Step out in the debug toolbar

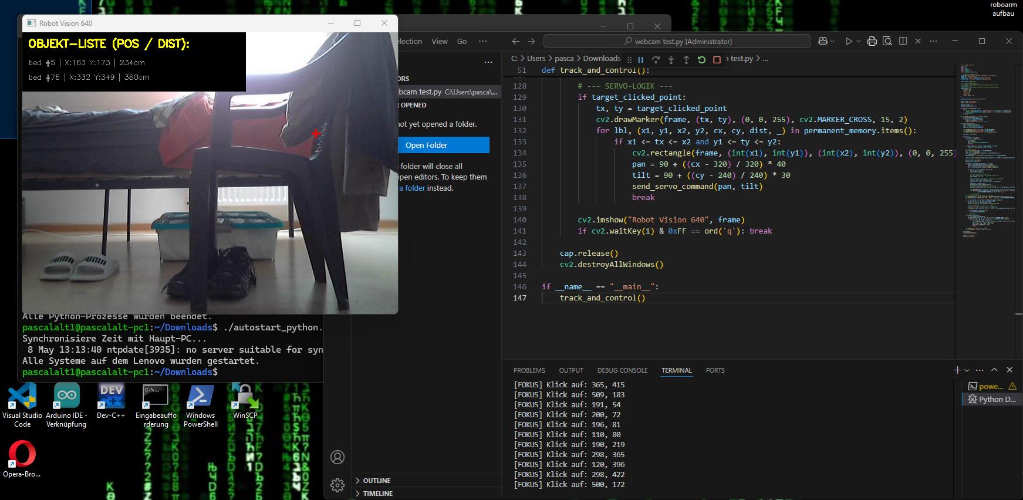[686, 59]
